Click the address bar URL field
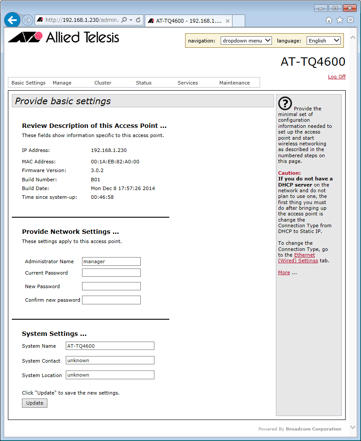This screenshot has width=361, height=441. (82, 20)
